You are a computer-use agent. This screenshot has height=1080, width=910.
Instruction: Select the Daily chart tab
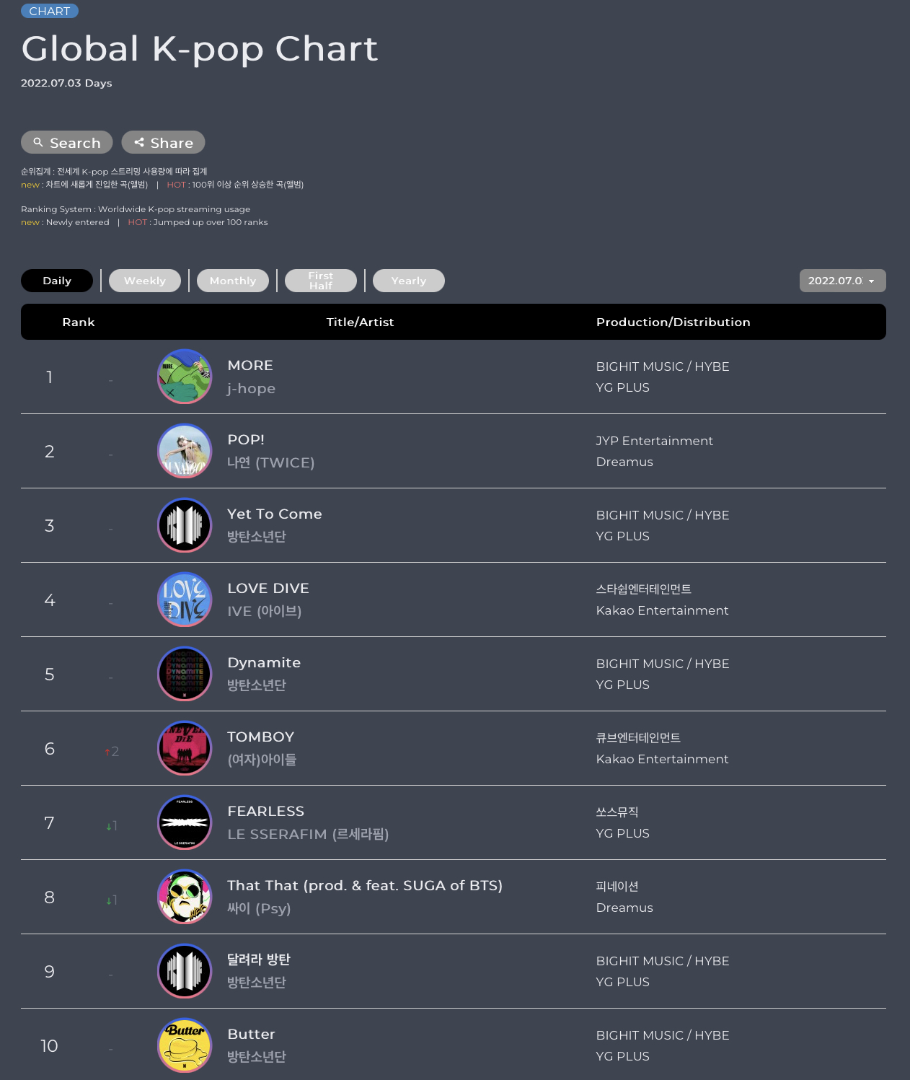[57, 281]
